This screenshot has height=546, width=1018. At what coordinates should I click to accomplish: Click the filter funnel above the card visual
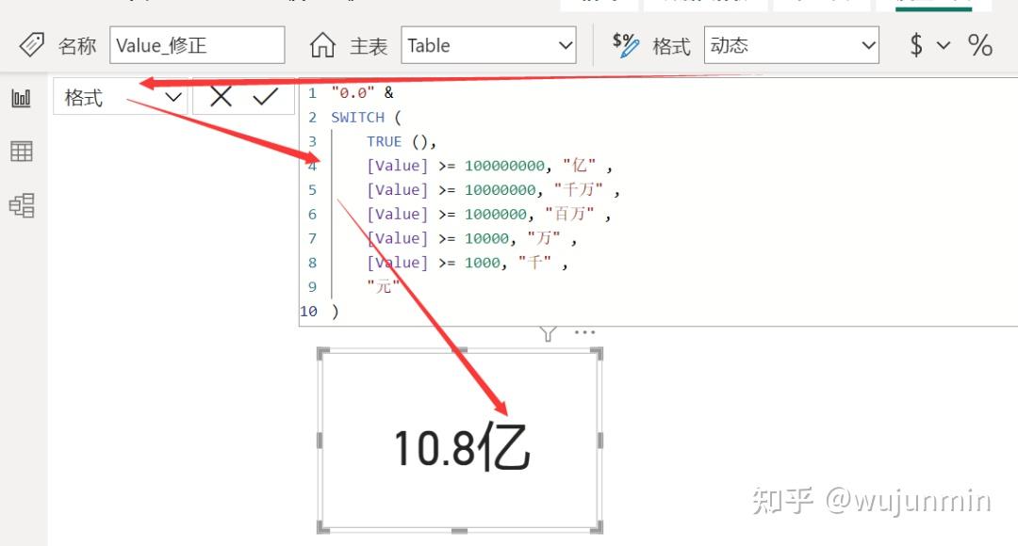click(x=547, y=331)
